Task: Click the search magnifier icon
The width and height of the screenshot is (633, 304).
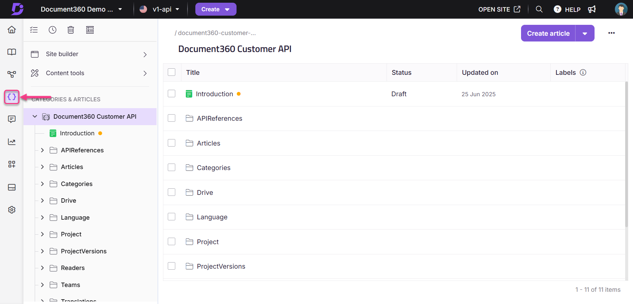Action: [539, 9]
